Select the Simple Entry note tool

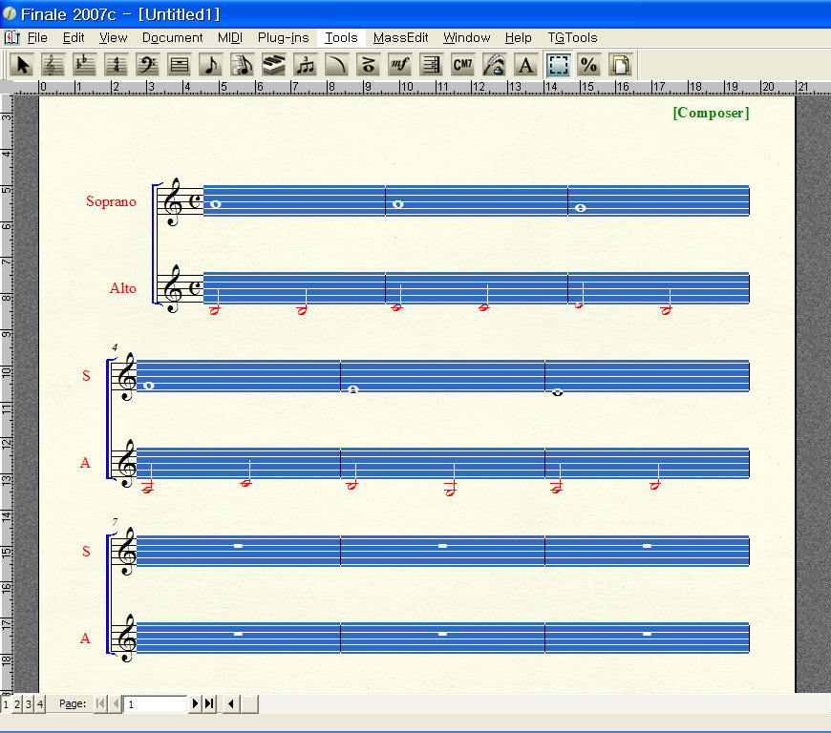click(x=211, y=65)
